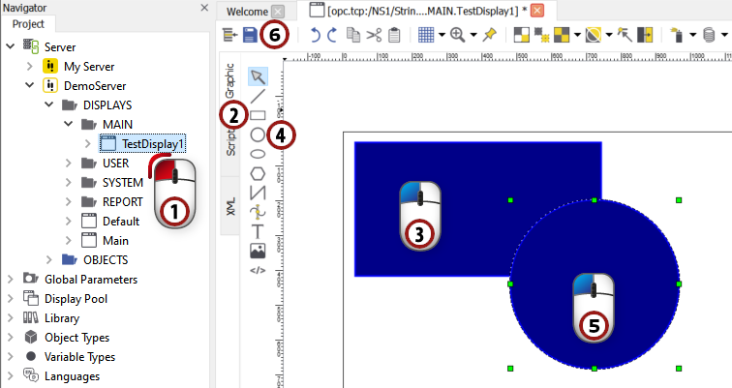Click the spray can icon
The image size is (732, 388).
[x=677, y=35]
